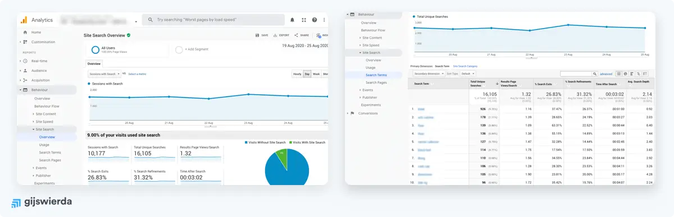Click the SAVE button label

[x=265, y=35]
